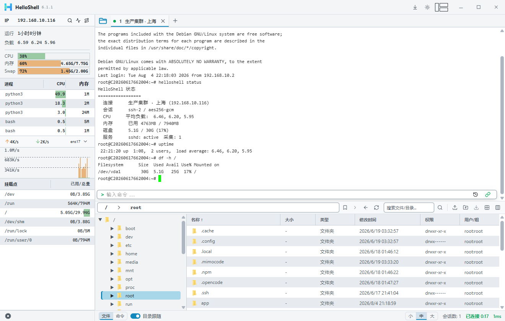
Task: Select the .opencode folder row
Action: (343, 282)
